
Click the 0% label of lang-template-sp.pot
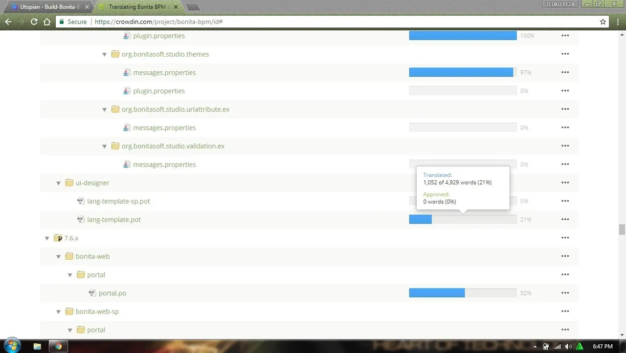[x=524, y=201]
